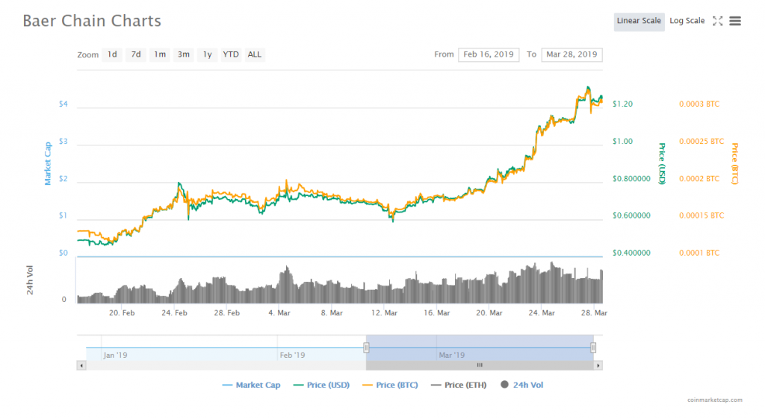The width and height of the screenshot is (765, 419).
Task: Click the navigator left scroll arrow
Action: tap(81, 365)
